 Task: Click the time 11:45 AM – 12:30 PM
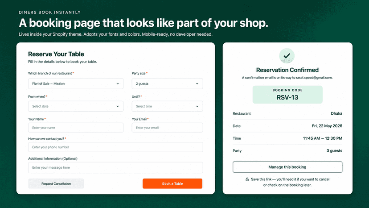(323, 138)
